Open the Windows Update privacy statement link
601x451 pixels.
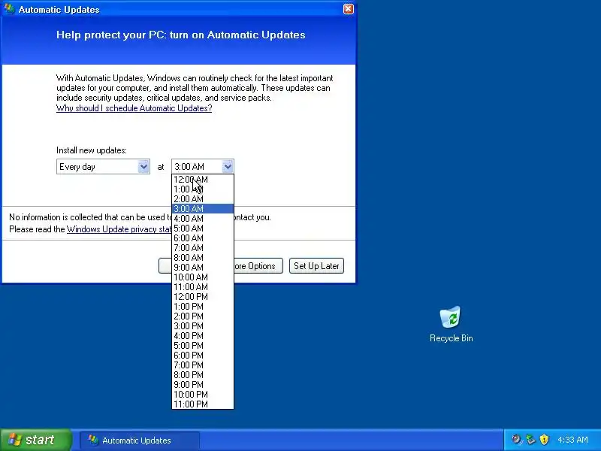click(x=119, y=229)
